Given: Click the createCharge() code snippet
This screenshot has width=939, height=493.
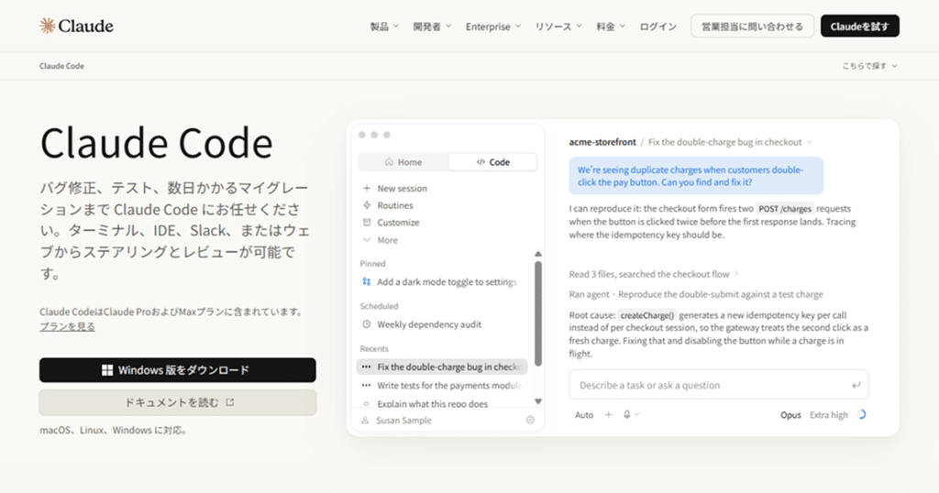Looking at the screenshot, I should coord(646,315).
